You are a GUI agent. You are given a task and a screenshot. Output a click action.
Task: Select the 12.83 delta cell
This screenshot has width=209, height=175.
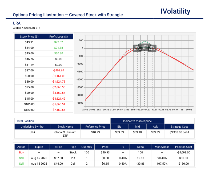[x=140, y=158]
